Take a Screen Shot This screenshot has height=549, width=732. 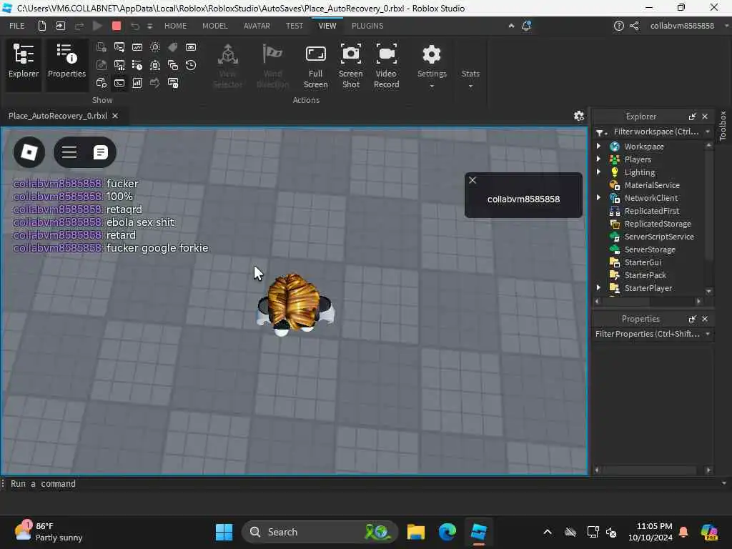click(350, 66)
